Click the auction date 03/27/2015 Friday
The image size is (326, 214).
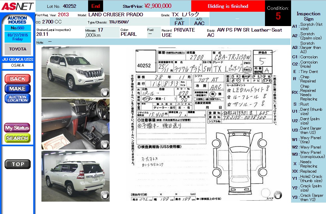(18, 37)
